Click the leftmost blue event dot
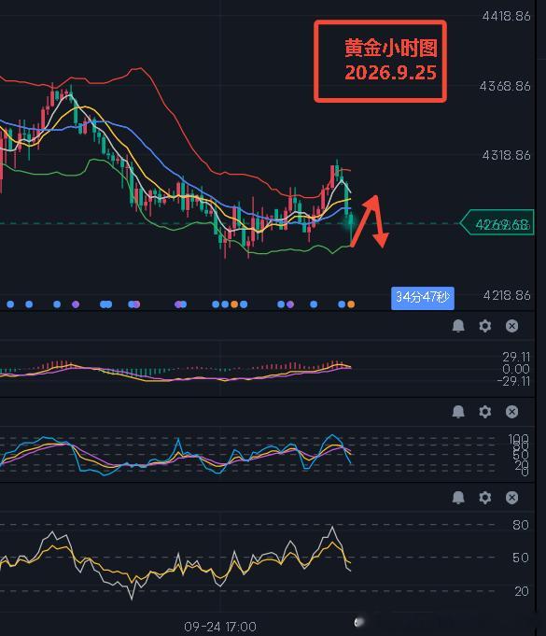The image size is (546, 636). coord(10,304)
